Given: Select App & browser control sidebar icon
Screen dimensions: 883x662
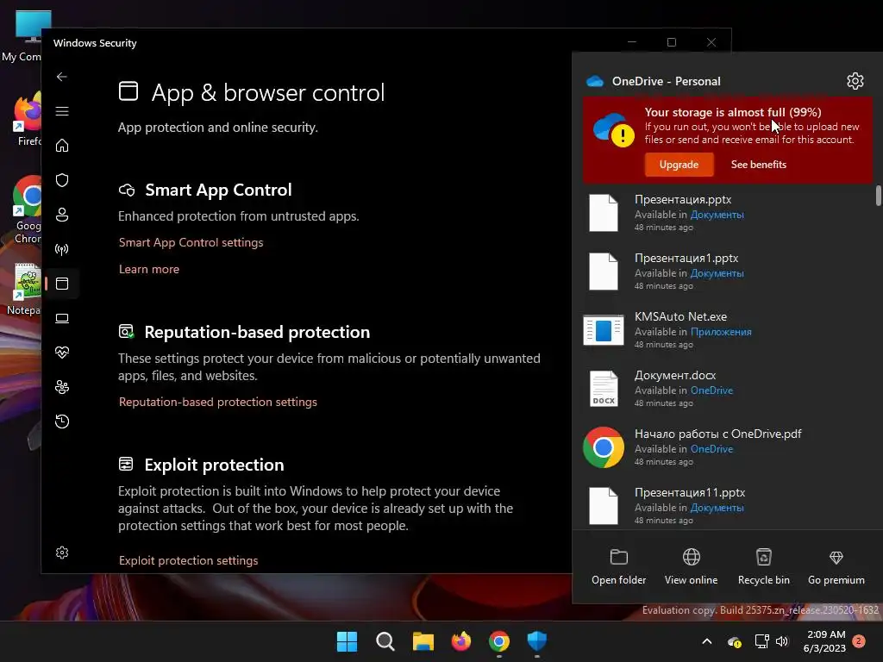Looking at the screenshot, I should tap(62, 284).
